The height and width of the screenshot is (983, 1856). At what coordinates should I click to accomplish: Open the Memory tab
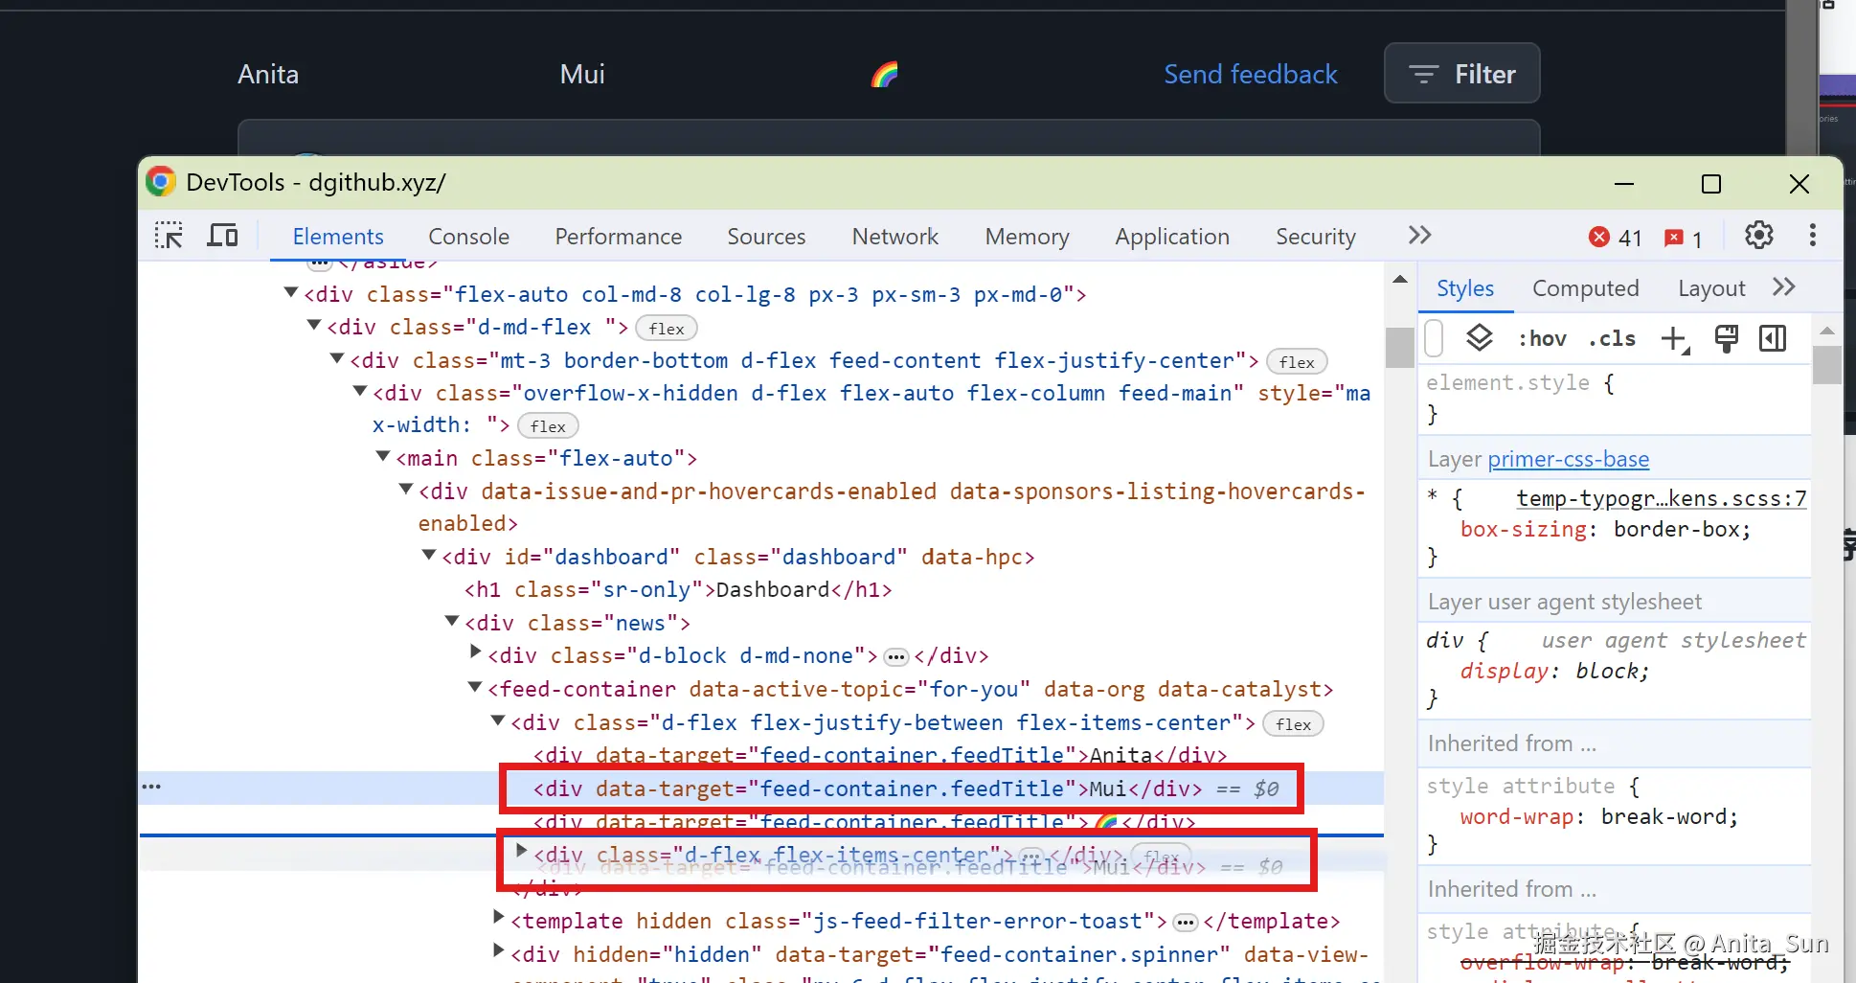(x=1027, y=237)
